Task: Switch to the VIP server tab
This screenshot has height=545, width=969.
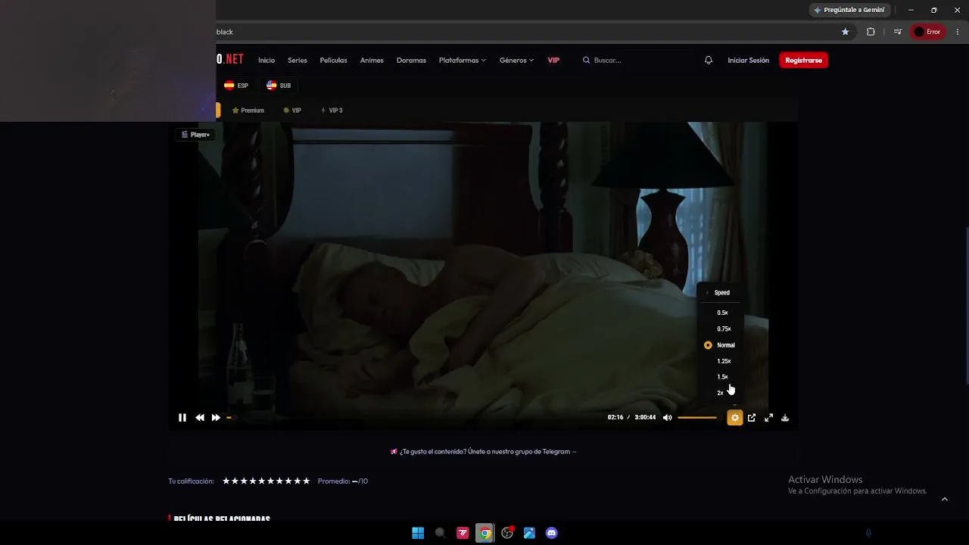Action: [292, 111]
